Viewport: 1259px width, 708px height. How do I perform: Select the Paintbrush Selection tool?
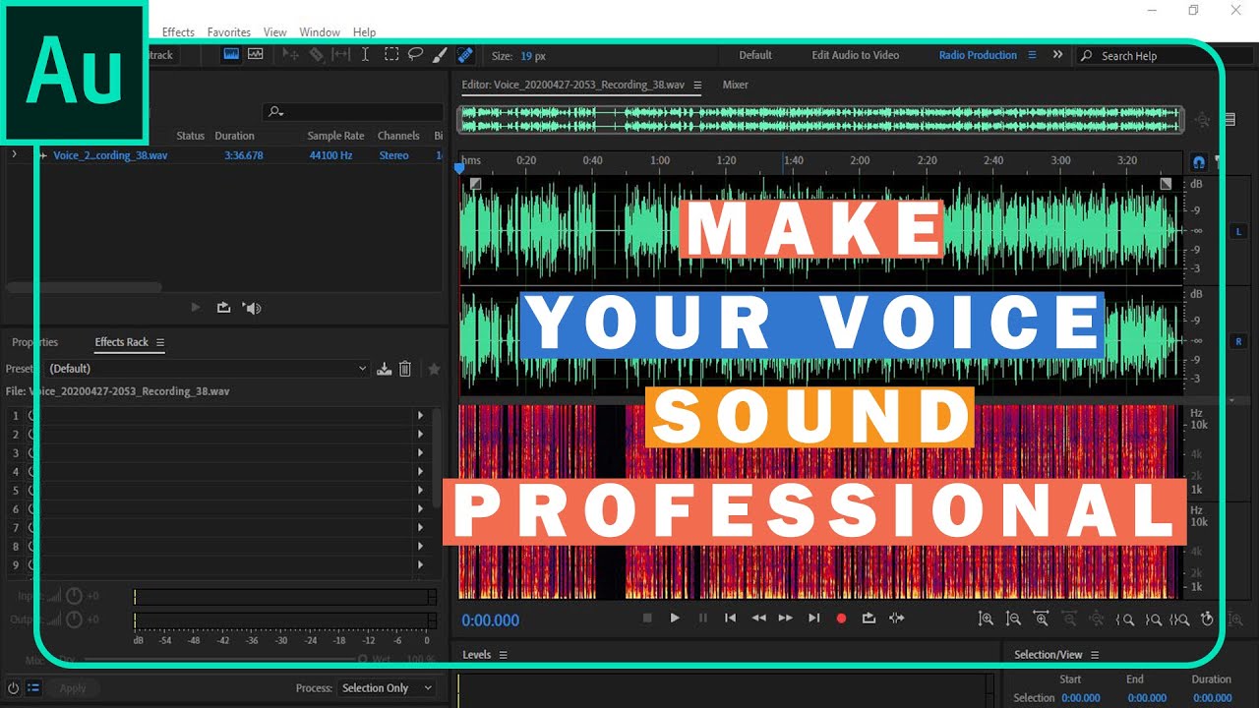coord(440,55)
